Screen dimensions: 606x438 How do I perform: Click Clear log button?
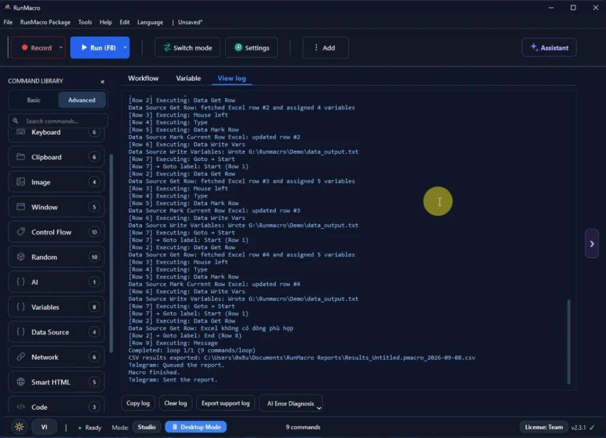point(175,403)
